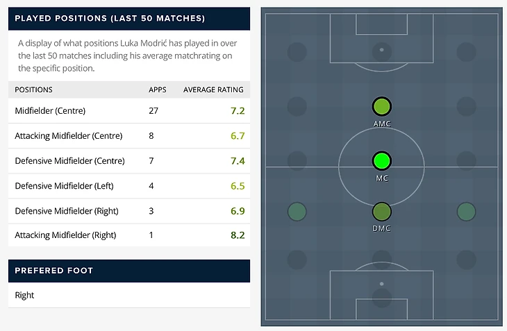Screen dimensions: 507x331
Task: Sort by the Positions column header
Action: point(33,90)
